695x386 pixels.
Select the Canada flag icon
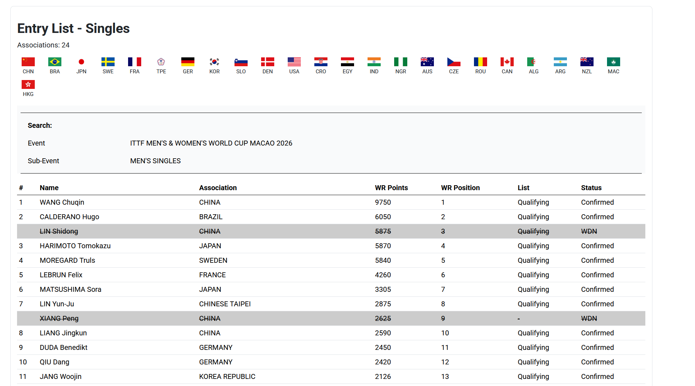pyautogui.click(x=507, y=62)
